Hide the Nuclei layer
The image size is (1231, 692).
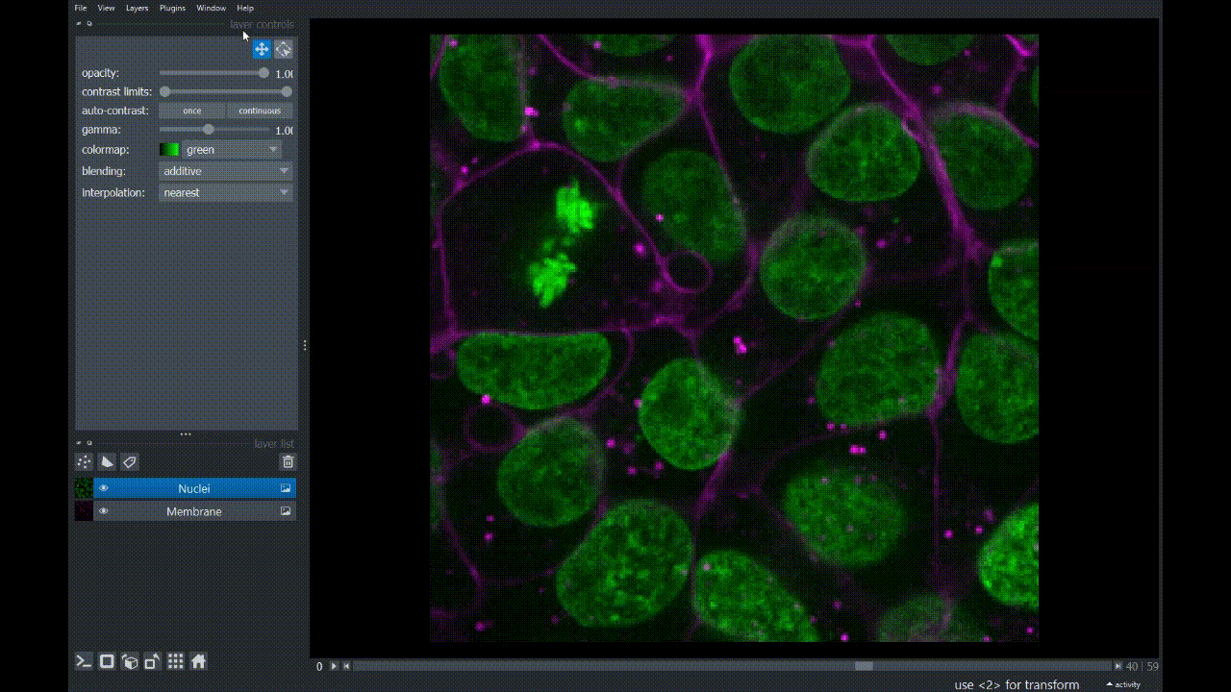click(x=104, y=488)
